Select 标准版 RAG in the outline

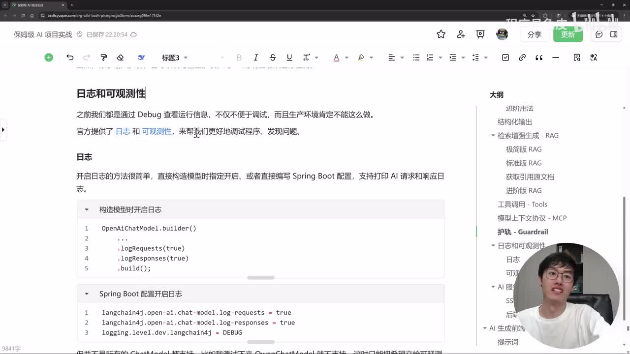524,163
